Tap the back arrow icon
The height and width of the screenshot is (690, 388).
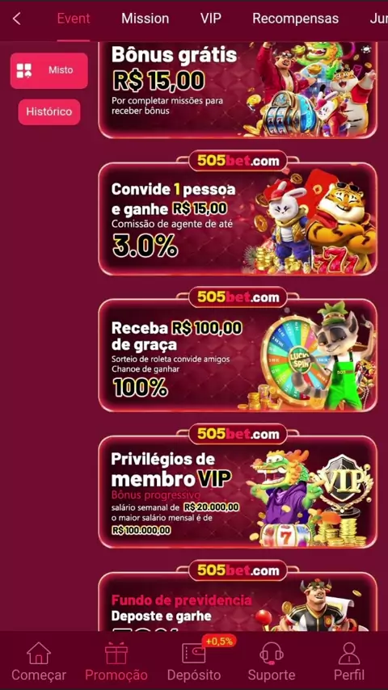[17, 19]
